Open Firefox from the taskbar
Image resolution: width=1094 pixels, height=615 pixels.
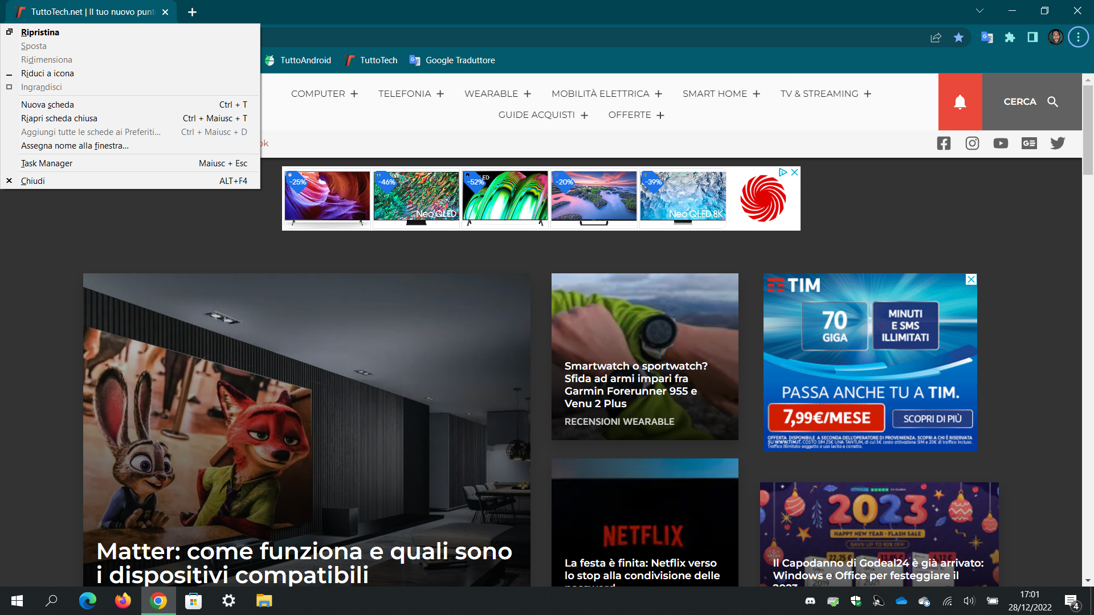click(x=123, y=601)
